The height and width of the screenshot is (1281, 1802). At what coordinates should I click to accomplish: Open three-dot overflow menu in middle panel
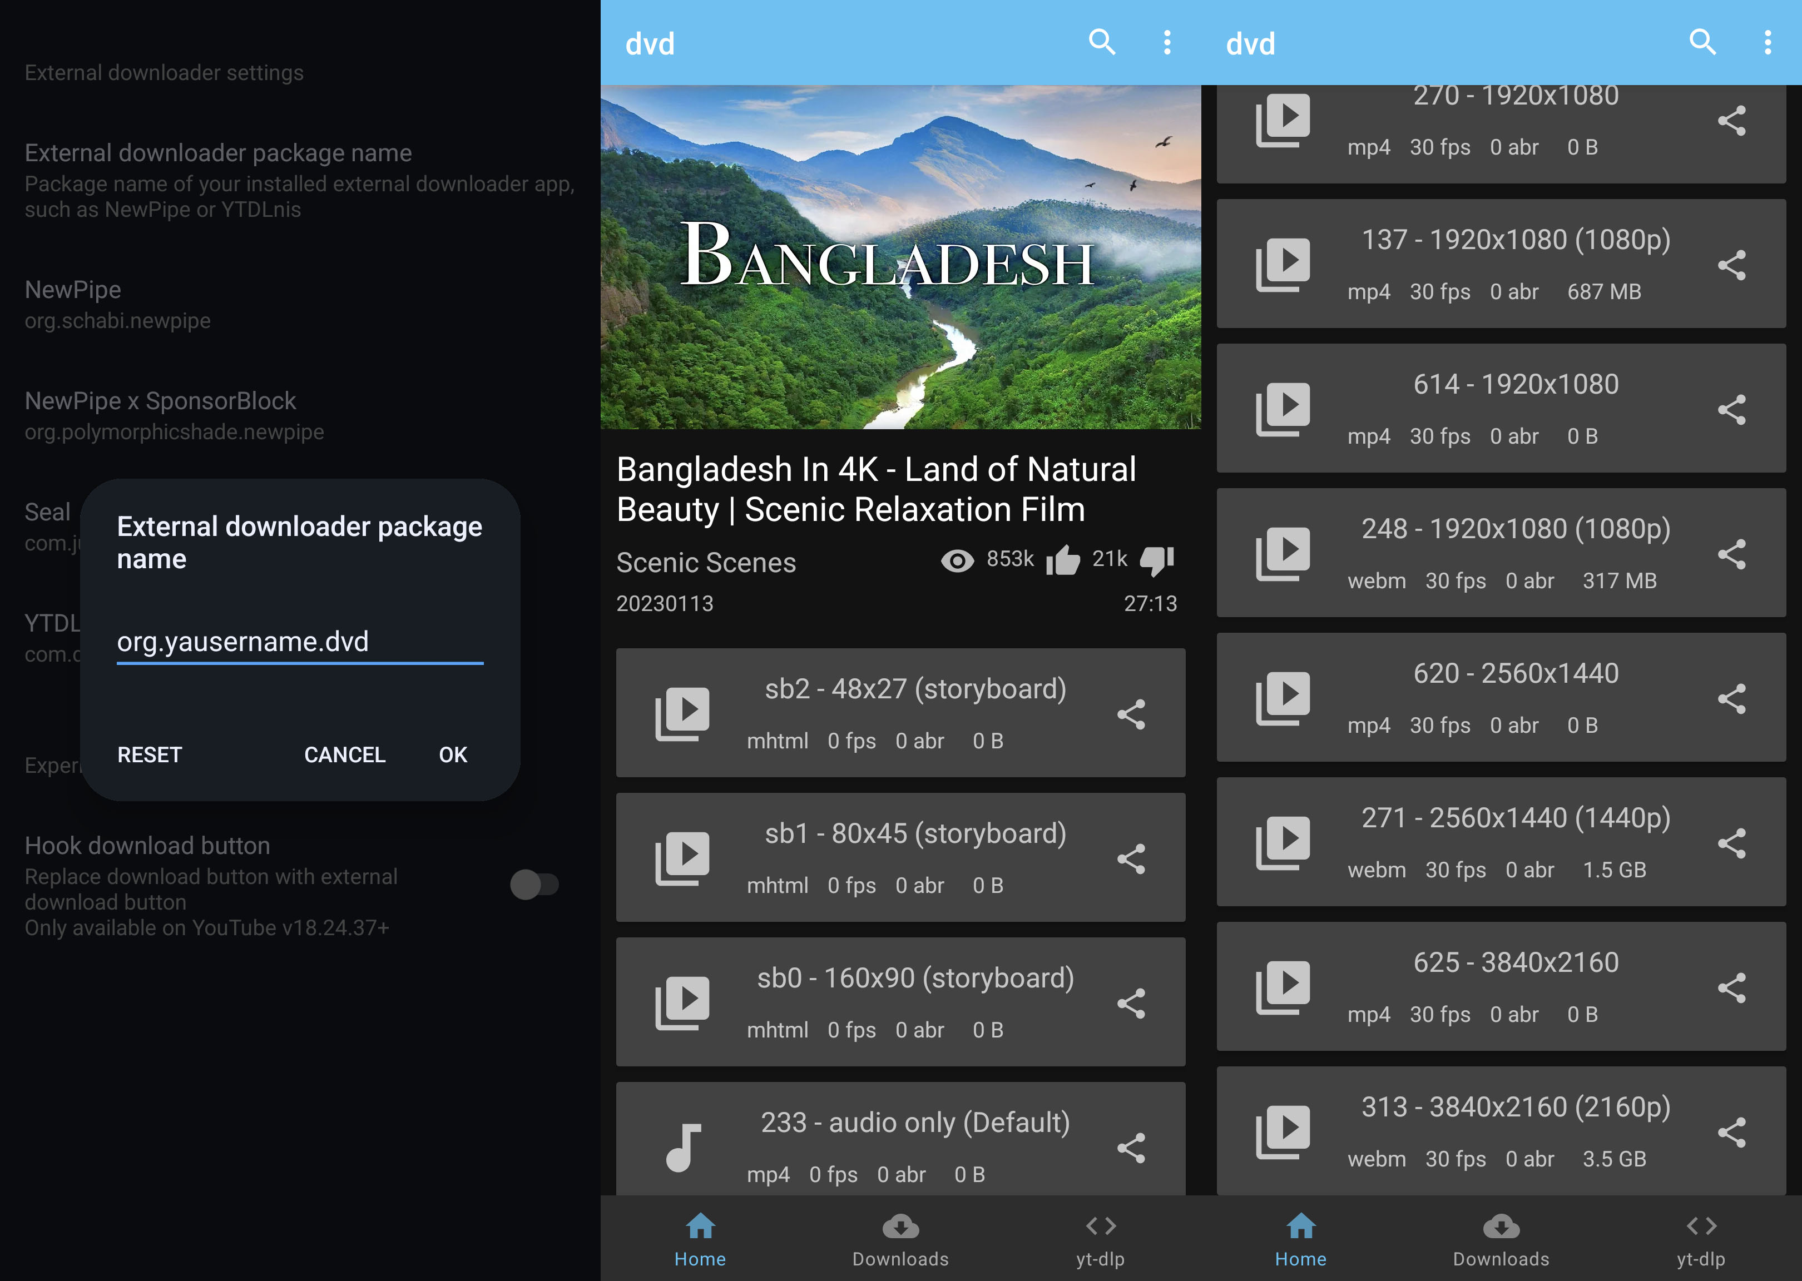(1167, 42)
